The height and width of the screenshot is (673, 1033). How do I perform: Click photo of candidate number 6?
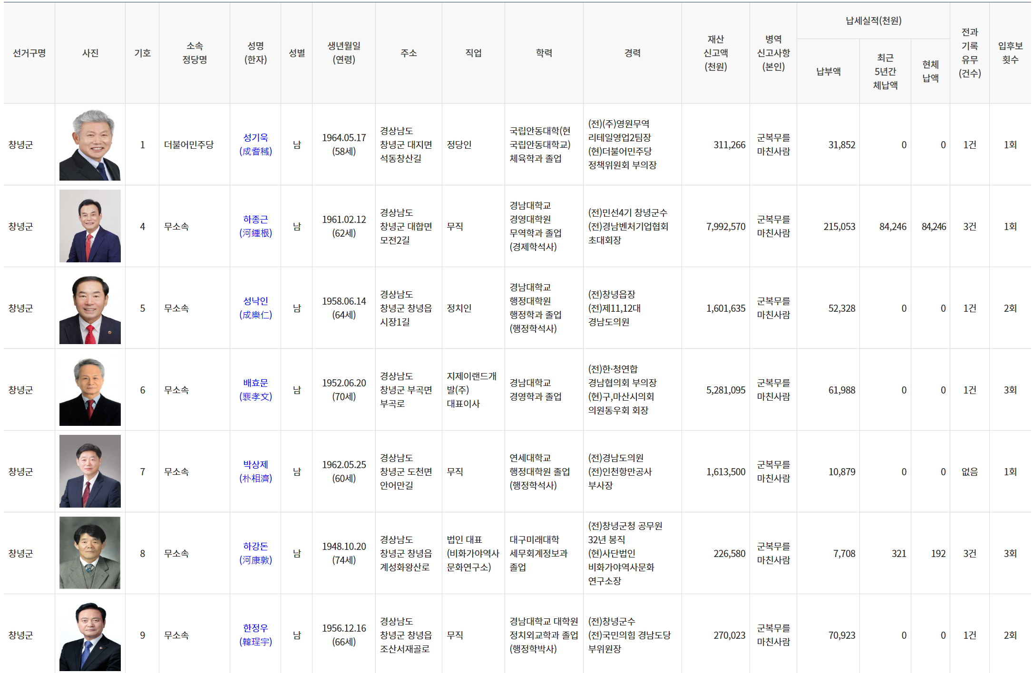(x=90, y=391)
